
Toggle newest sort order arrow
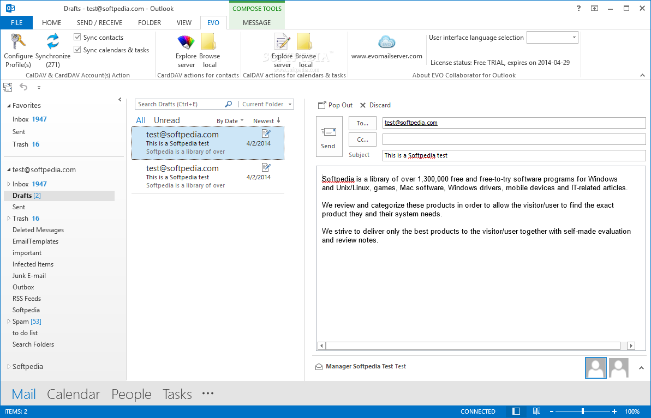tap(279, 120)
